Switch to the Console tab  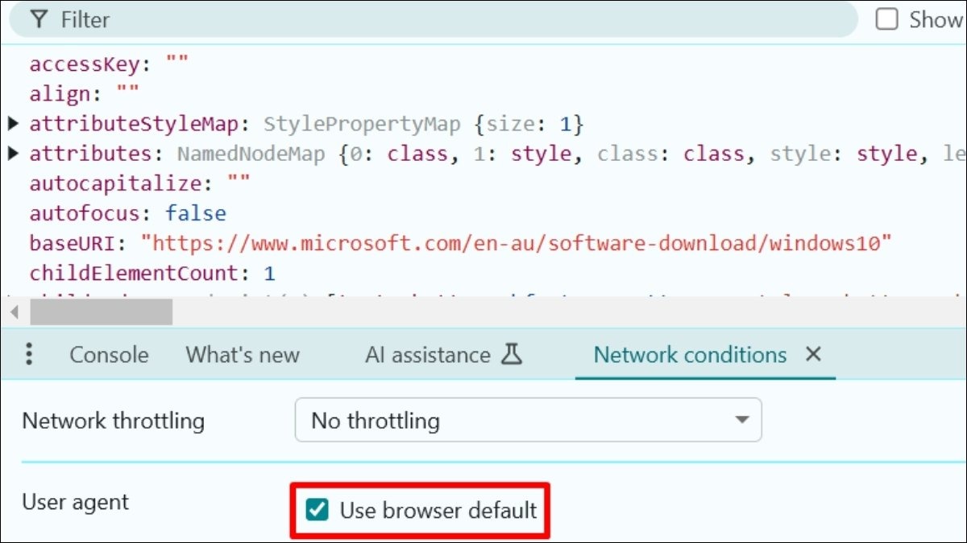109,355
